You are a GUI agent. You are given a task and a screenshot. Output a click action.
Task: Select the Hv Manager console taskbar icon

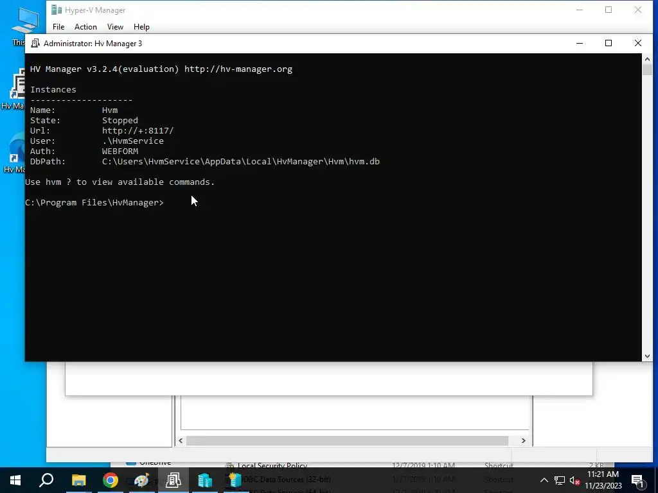[x=173, y=480]
